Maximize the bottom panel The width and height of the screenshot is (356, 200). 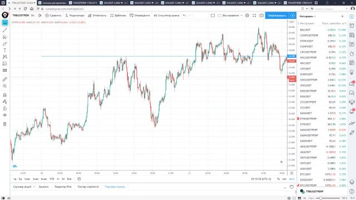pos(291,187)
